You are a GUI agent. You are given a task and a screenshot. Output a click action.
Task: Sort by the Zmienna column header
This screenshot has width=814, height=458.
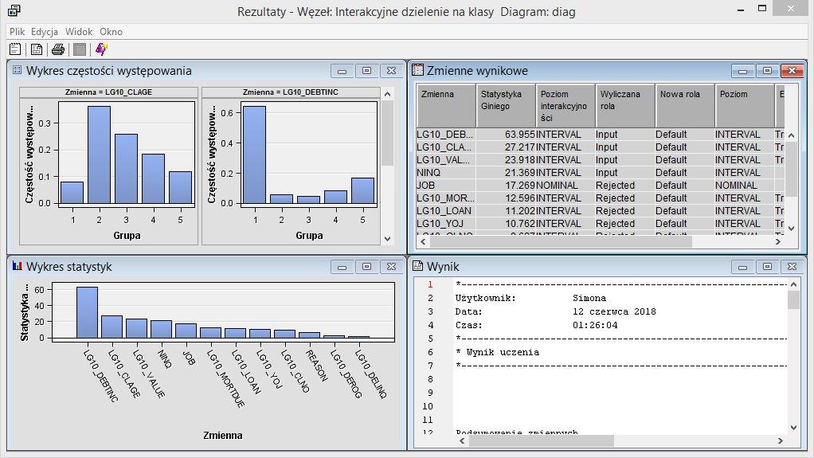tap(446, 105)
